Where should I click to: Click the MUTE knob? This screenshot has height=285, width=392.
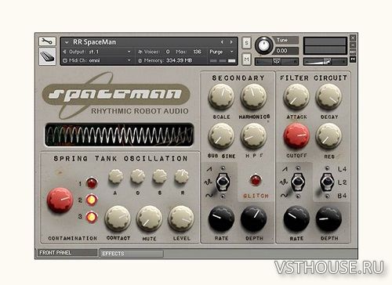pyautogui.click(x=150, y=218)
